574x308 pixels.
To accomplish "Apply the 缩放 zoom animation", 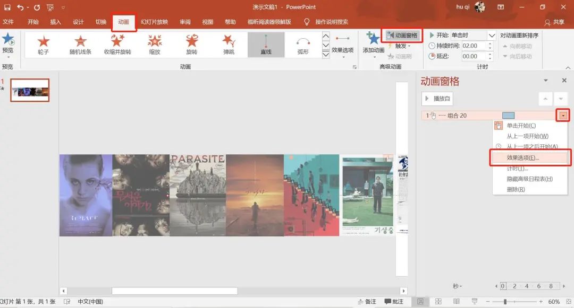I will click(155, 45).
